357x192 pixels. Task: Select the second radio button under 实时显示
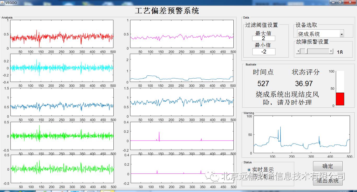[249, 176]
